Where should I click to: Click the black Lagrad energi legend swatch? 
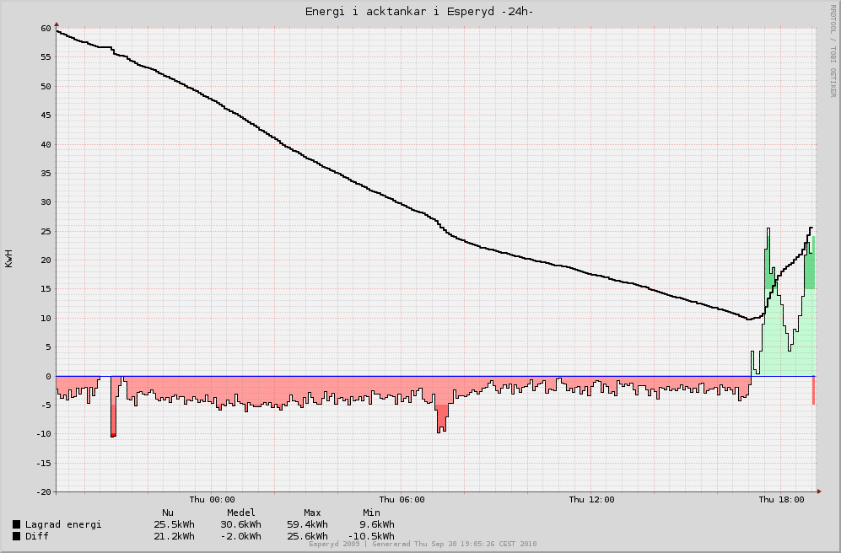pos(17,524)
